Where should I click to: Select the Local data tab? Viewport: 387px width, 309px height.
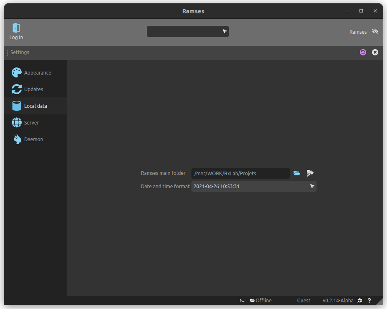point(35,106)
